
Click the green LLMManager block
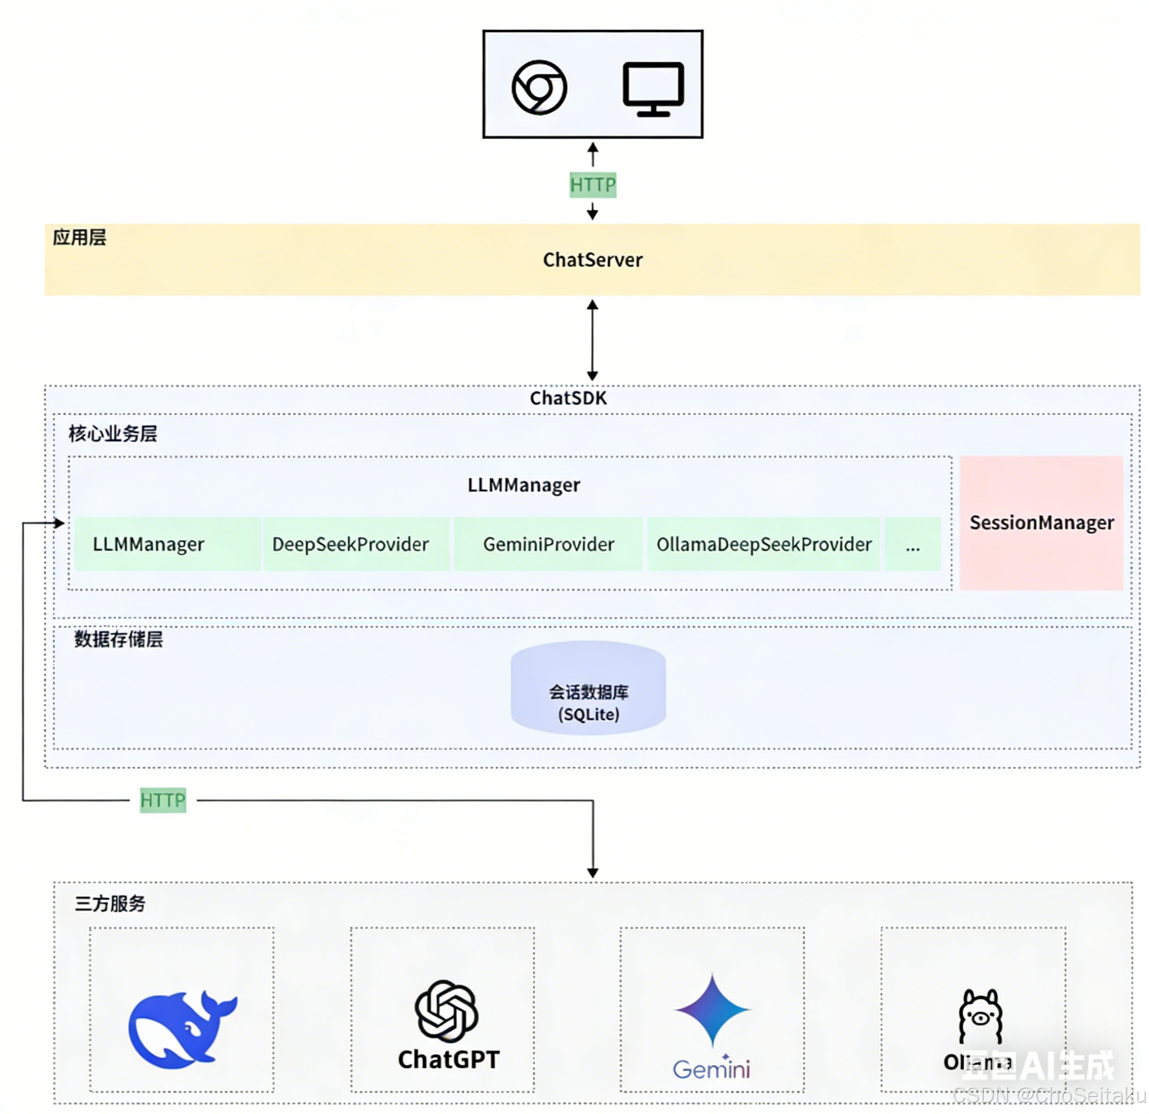[167, 544]
